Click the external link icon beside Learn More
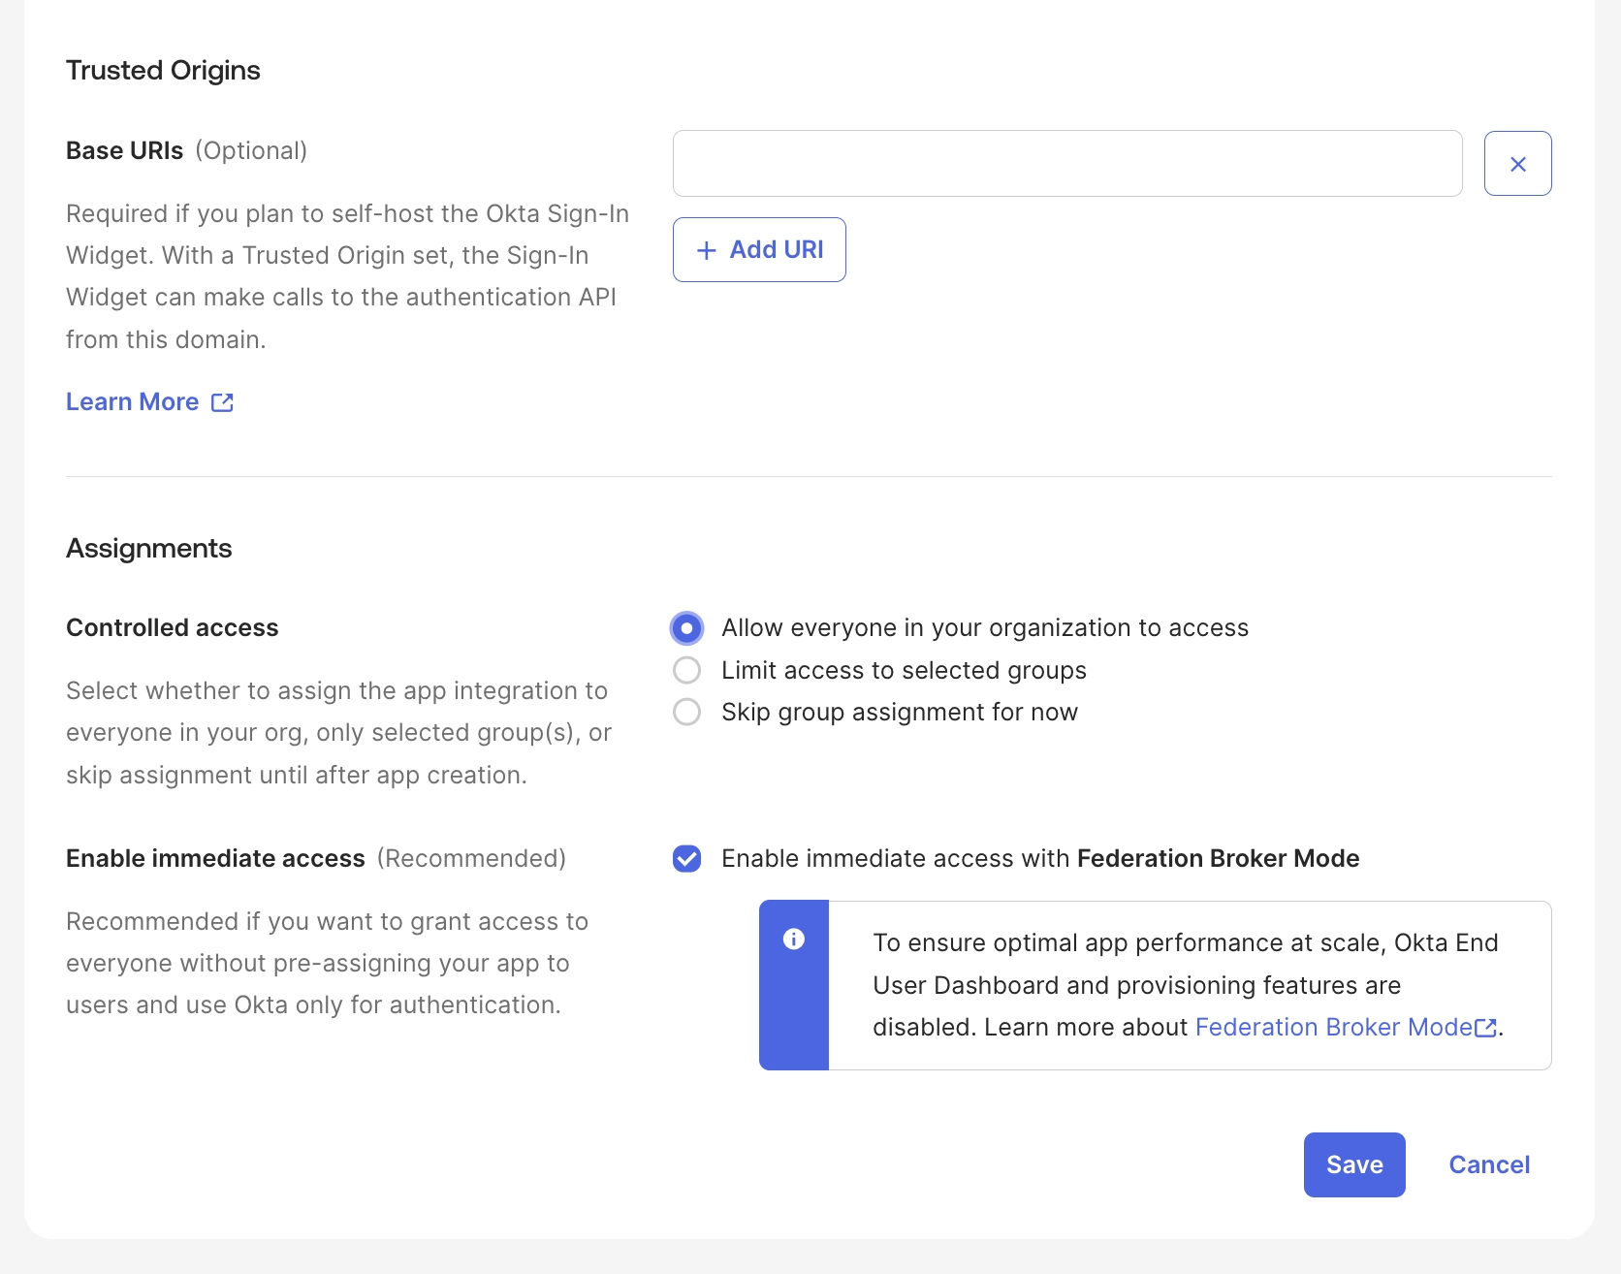 pos(223,402)
